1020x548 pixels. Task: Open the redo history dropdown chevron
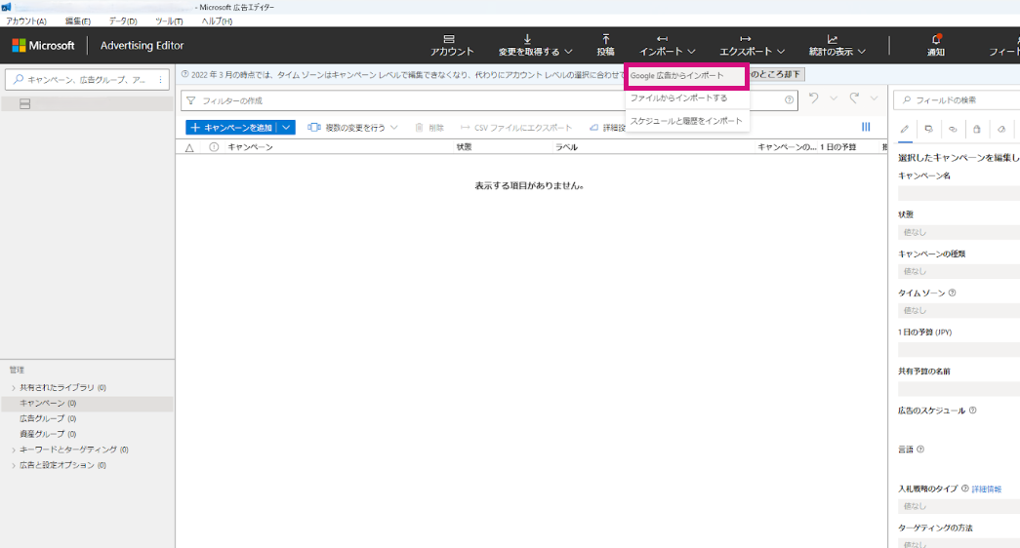pos(874,98)
